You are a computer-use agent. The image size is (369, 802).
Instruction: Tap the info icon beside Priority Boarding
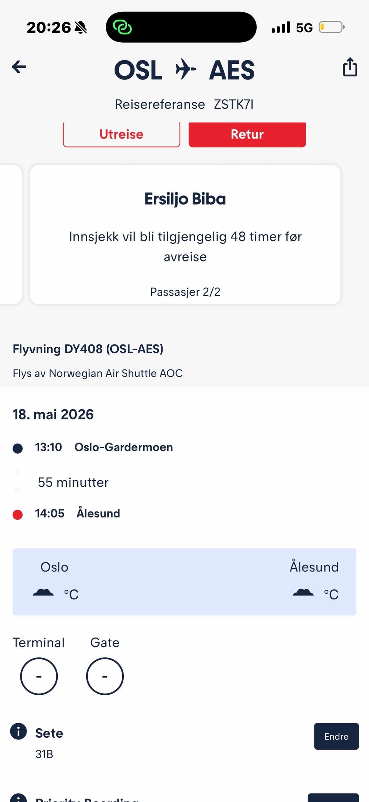coord(18,797)
